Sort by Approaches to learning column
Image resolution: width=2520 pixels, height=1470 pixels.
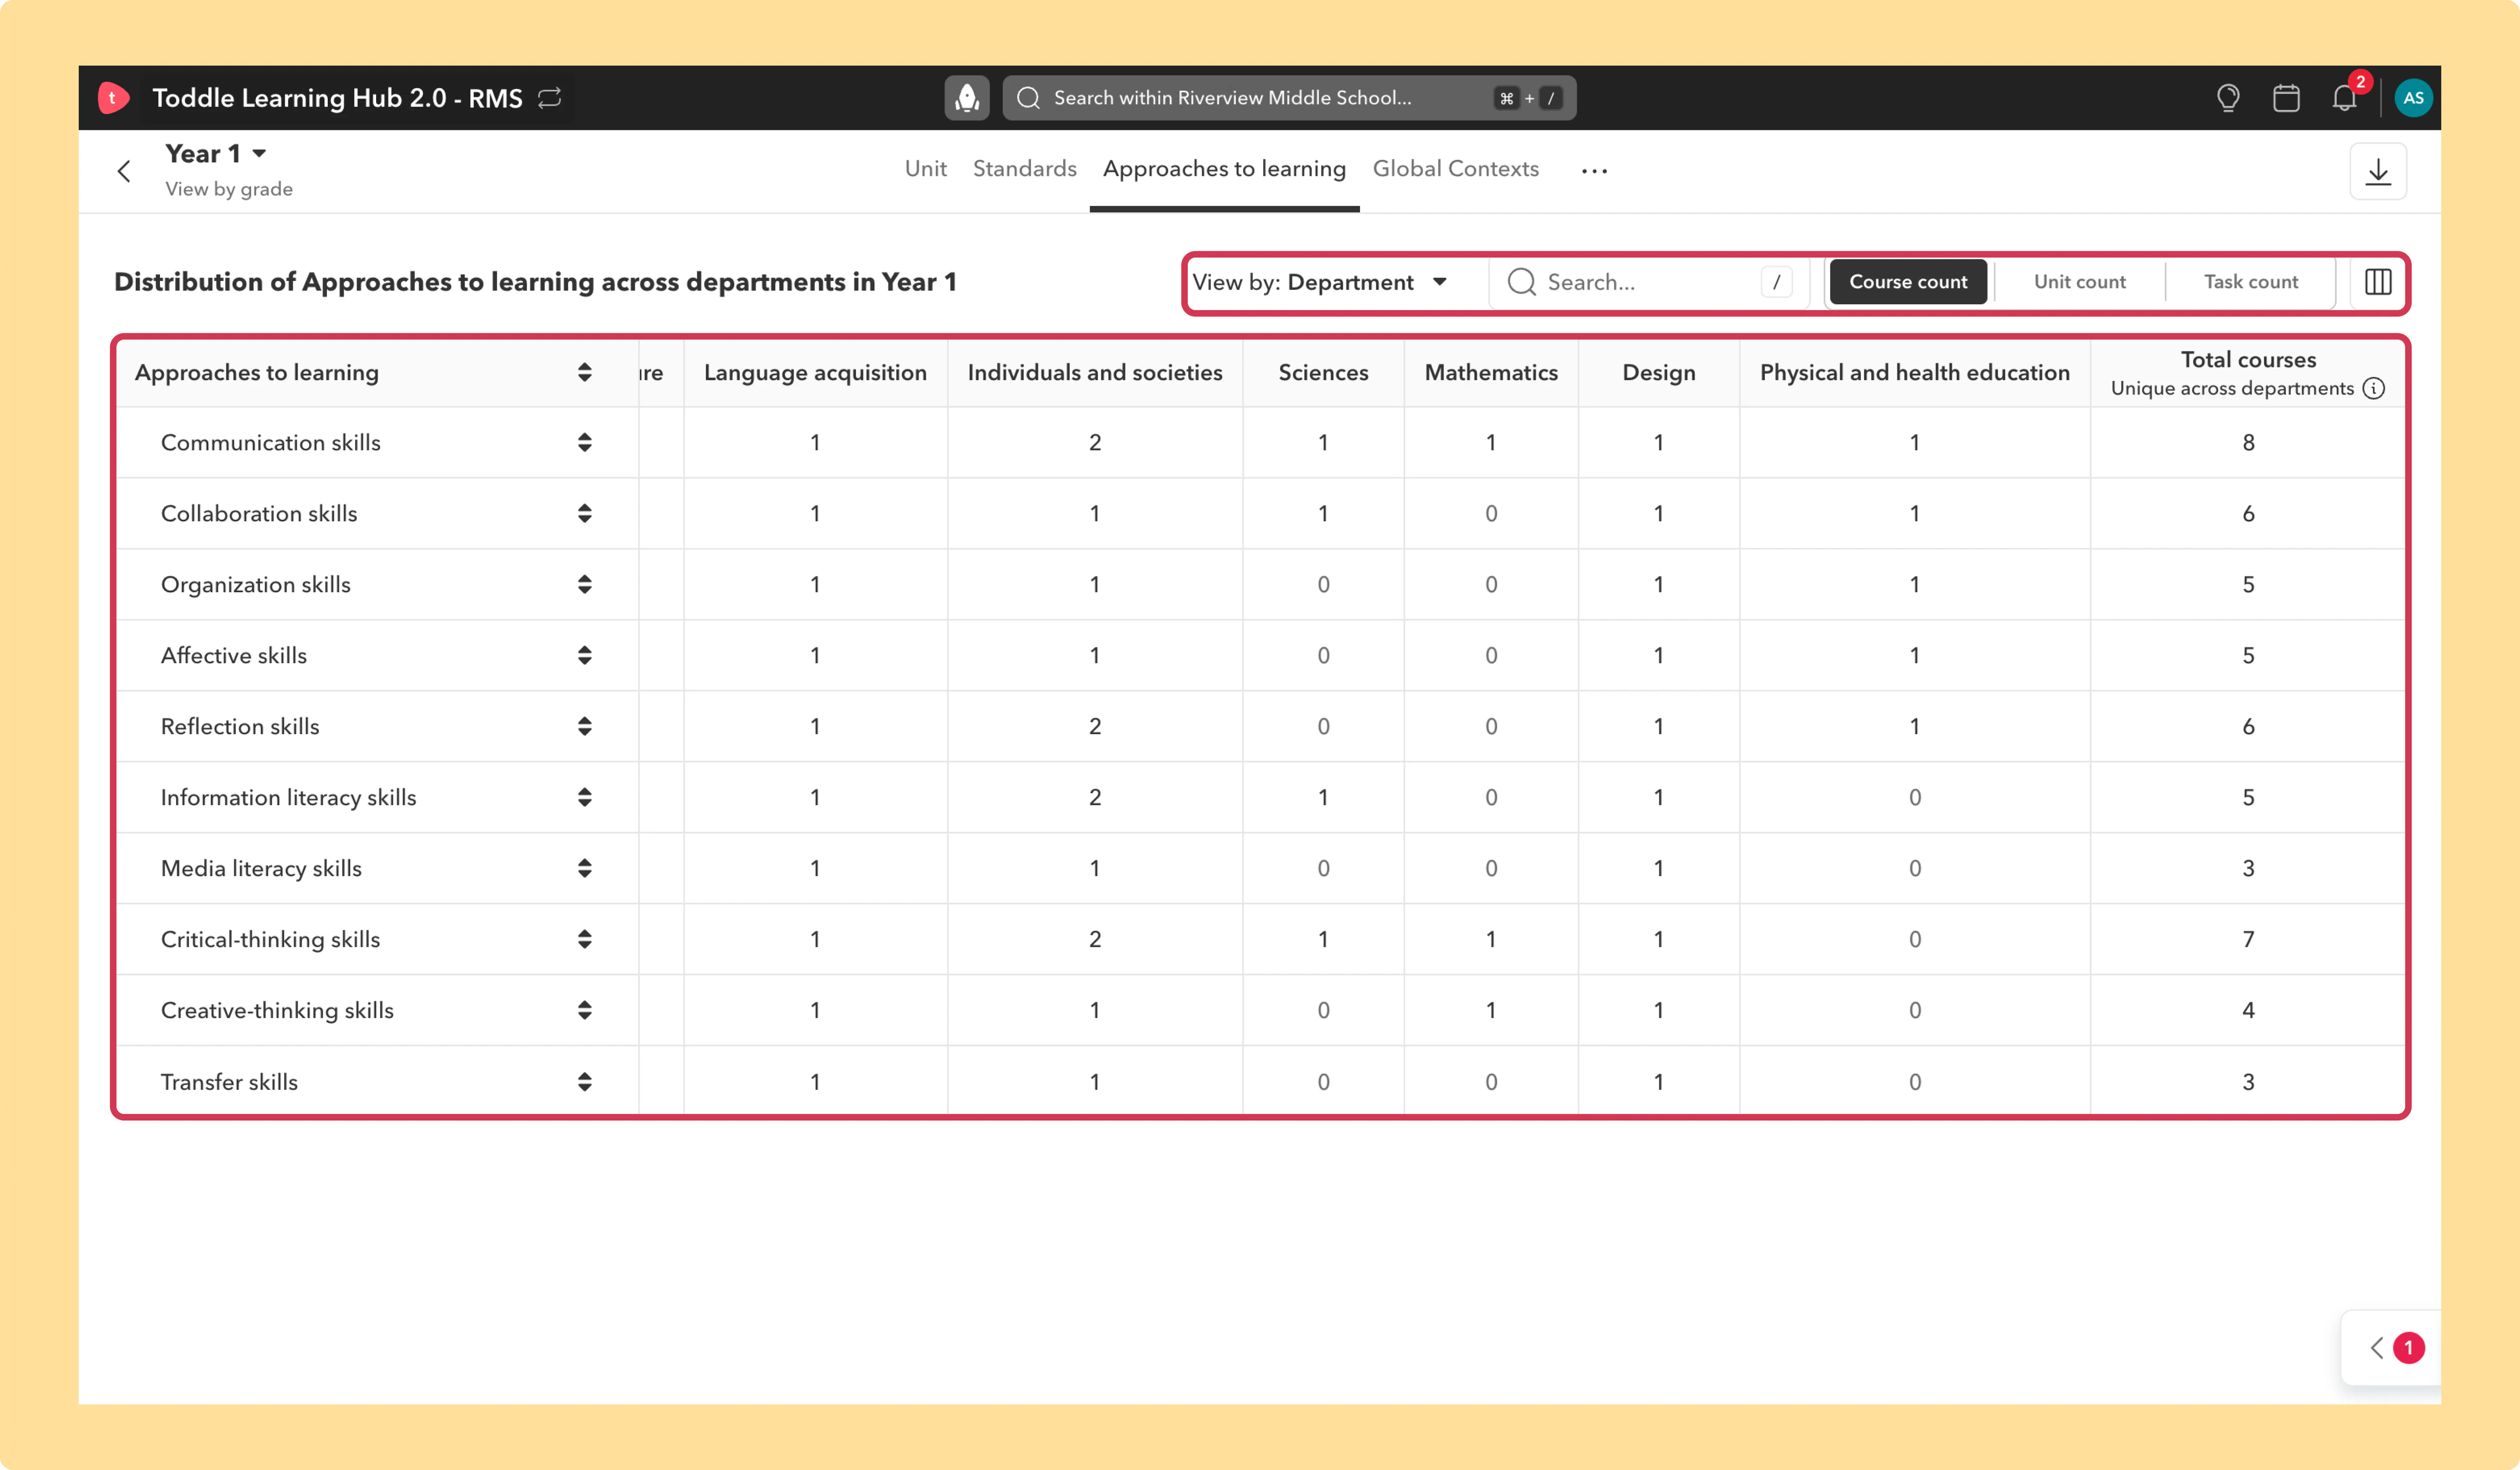pos(584,372)
